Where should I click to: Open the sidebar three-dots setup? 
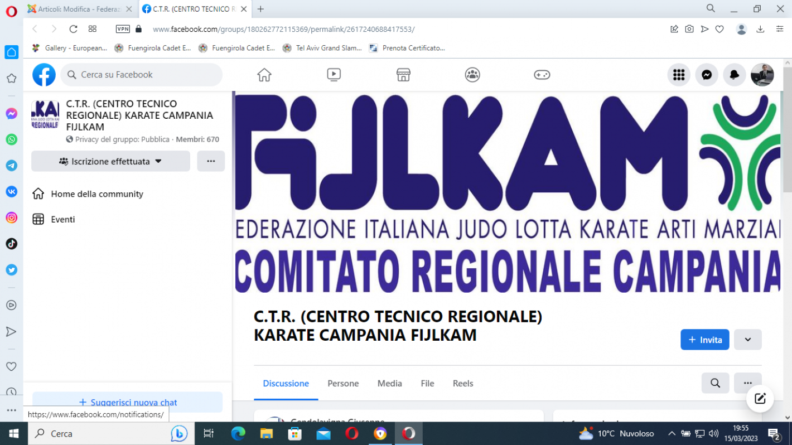click(11, 410)
